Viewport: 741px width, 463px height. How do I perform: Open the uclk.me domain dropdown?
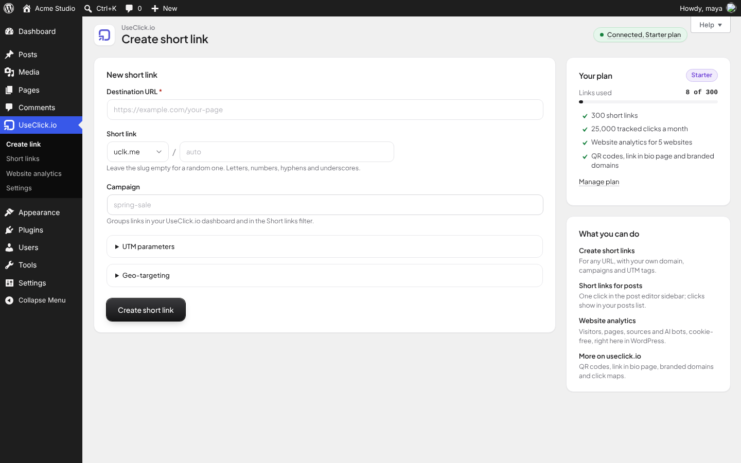137,152
